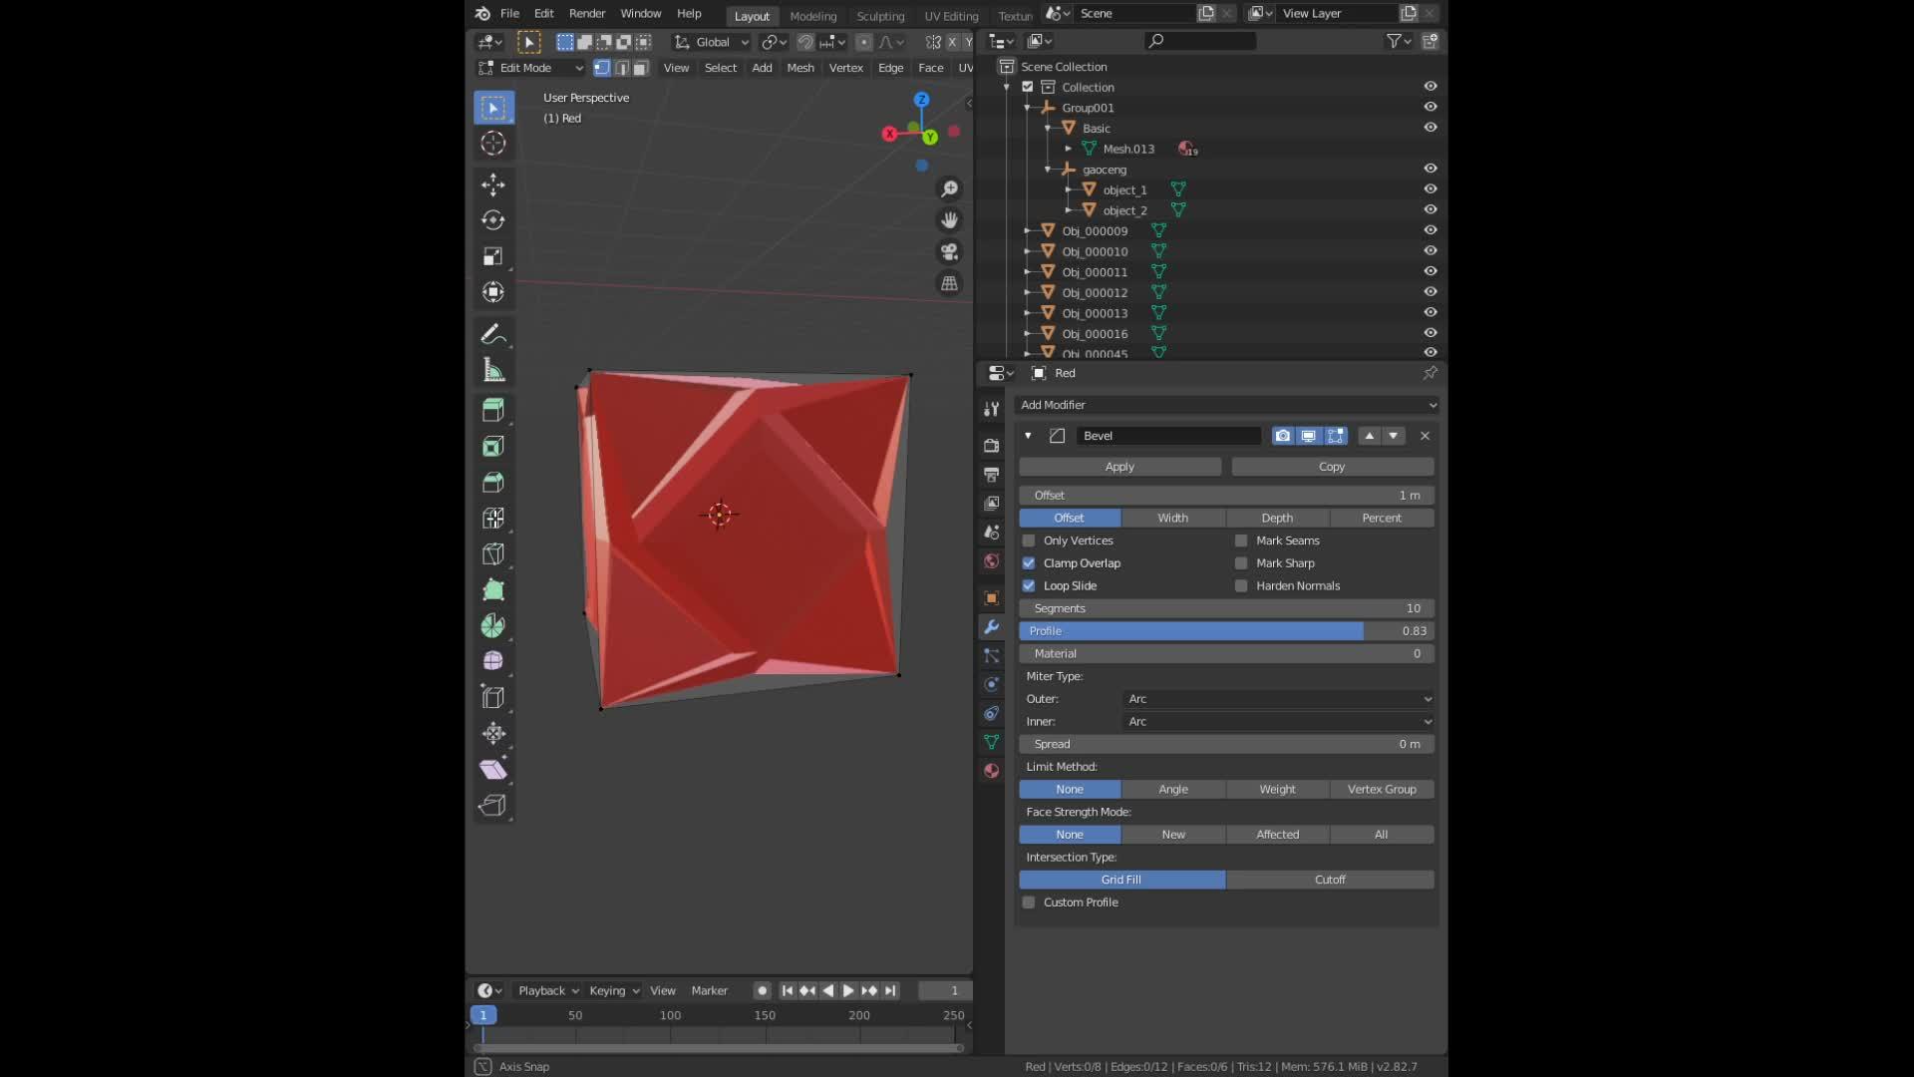Hide the object_1 mesh in the outliner
The image size is (1914, 1077).
(x=1430, y=188)
